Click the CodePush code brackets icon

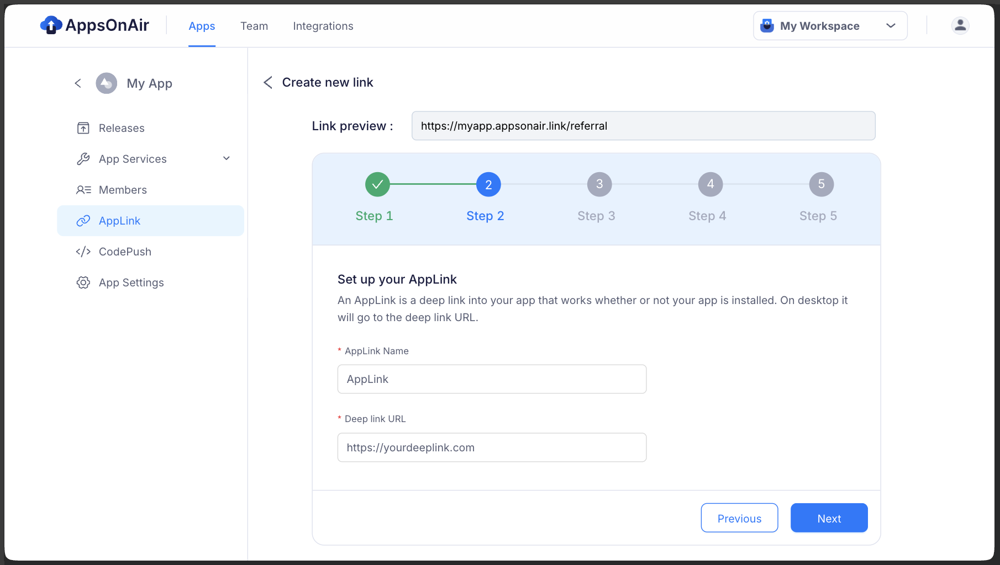[x=83, y=252]
